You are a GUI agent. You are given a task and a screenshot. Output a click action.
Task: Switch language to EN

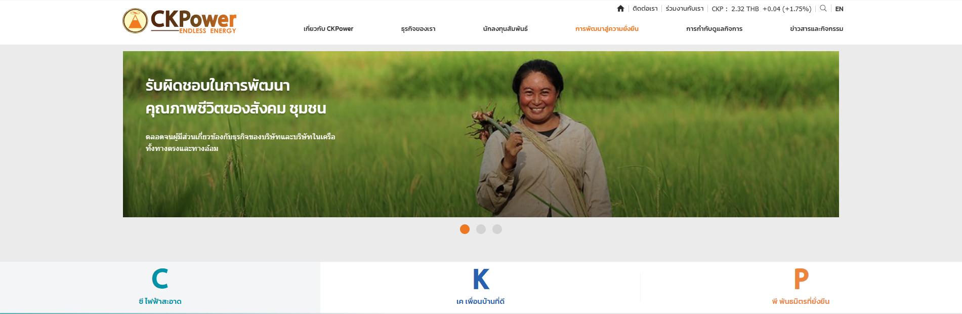point(839,9)
